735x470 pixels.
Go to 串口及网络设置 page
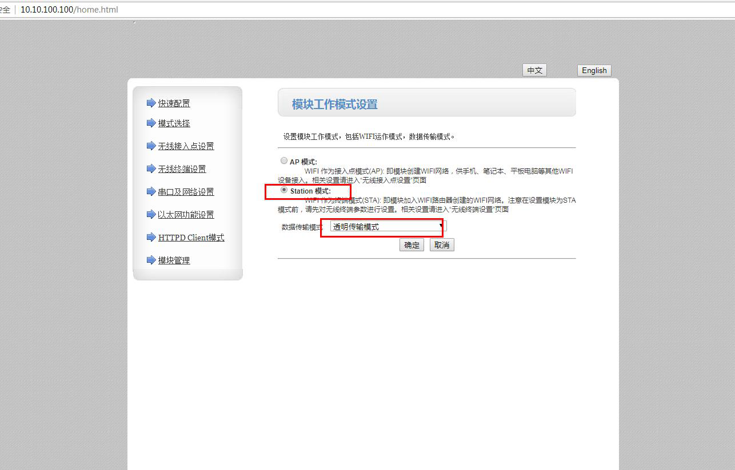click(186, 192)
